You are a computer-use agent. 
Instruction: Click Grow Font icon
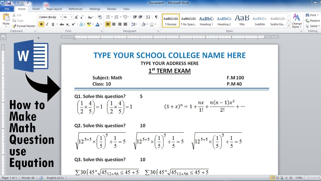pos(77,17)
